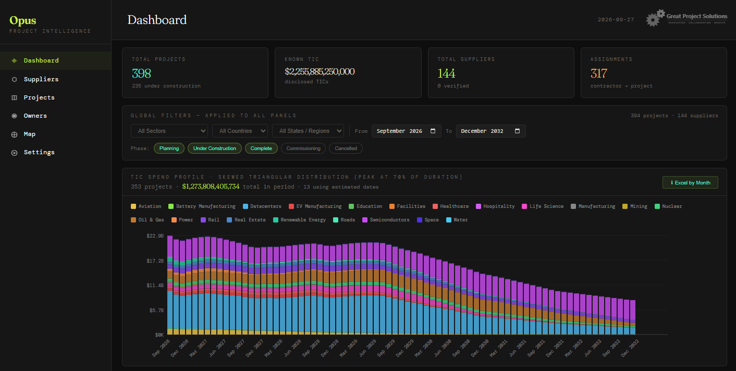The height and width of the screenshot is (371, 736).
Task: Click the Known TIC value $2,255,885,250,000
Action: [x=320, y=71]
